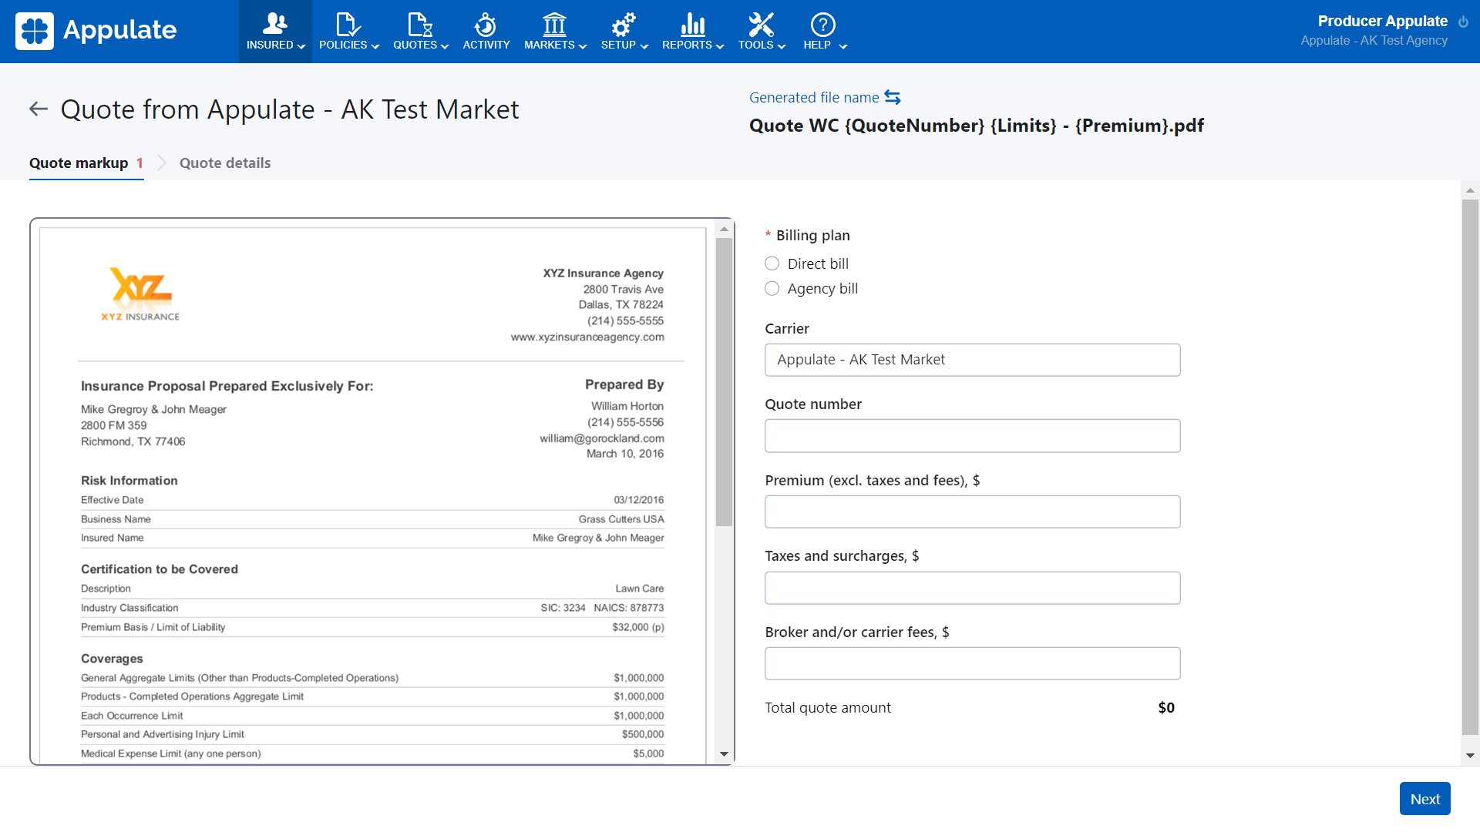Viewport: 1480px width, 832px height.
Task: Click the Help question mark icon
Action: (x=823, y=24)
